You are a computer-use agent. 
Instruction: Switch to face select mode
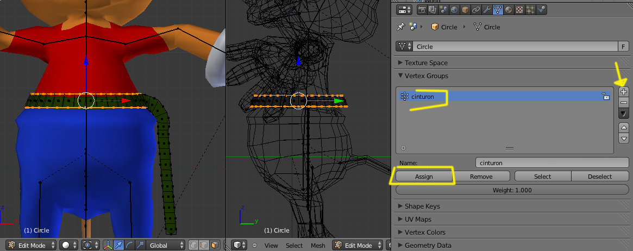click(215, 245)
